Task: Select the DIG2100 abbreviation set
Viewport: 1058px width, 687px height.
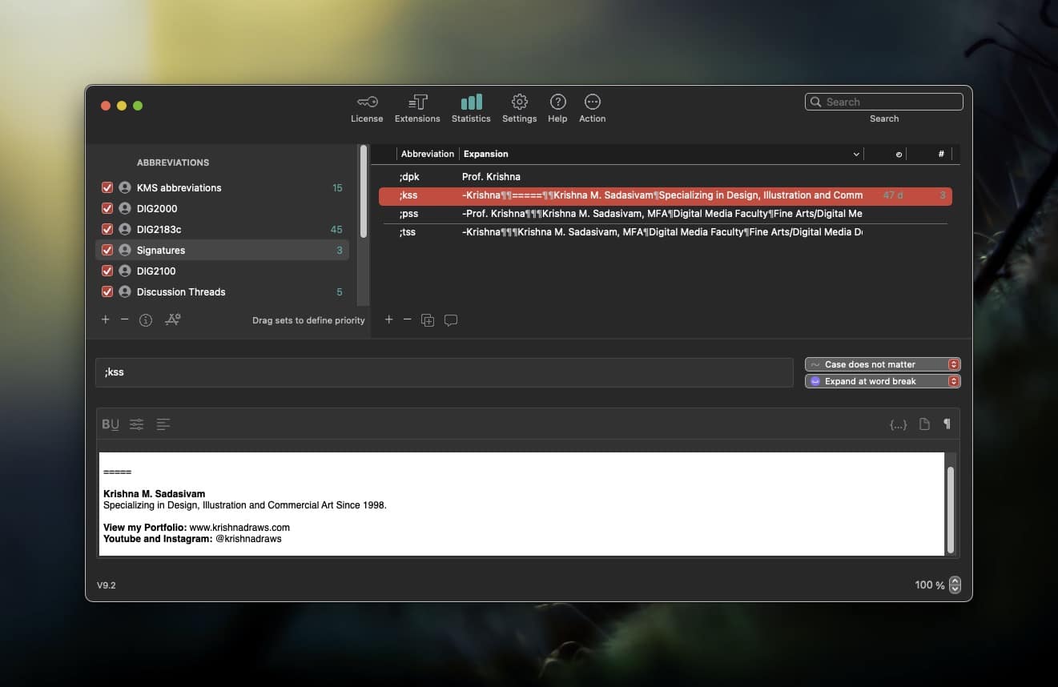Action: tap(156, 271)
